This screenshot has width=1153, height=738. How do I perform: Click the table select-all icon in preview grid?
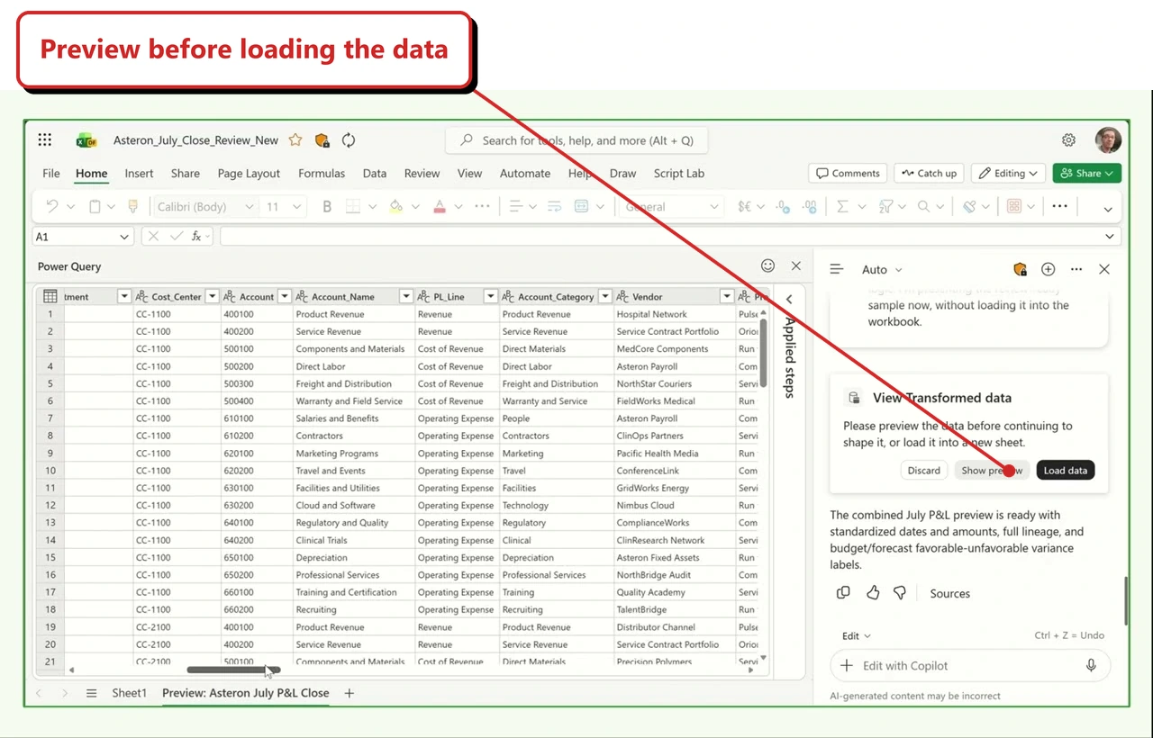pyautogui.click(x=50, y=296)
